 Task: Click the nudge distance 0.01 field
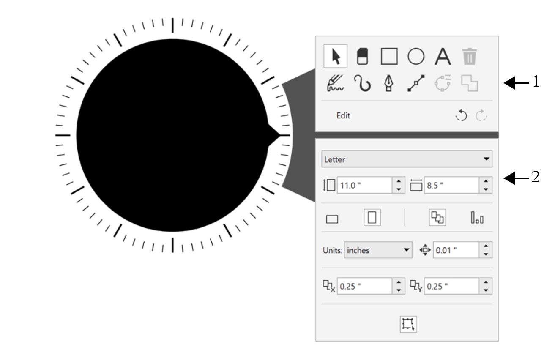pyautogui.click(x=456, y=250)
